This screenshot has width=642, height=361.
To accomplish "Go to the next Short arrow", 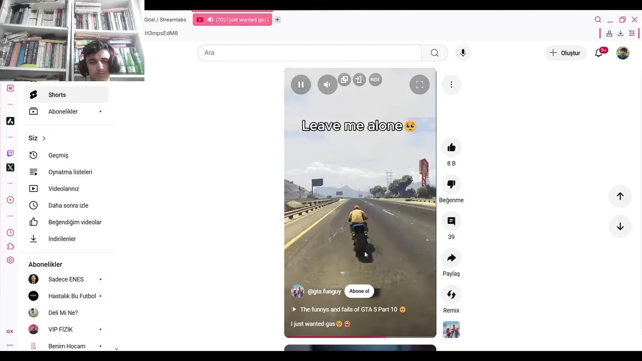I will pos(620,227).
